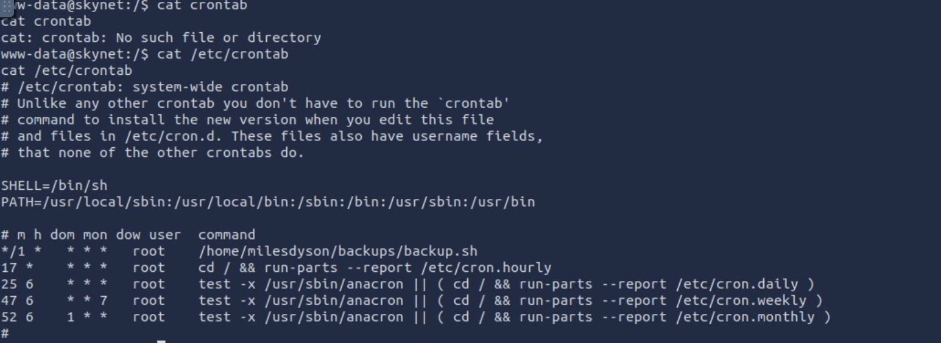Click 'root' on the backup.sh cron line
Viewport: 941px width, 343px height.
coord(149,251)
